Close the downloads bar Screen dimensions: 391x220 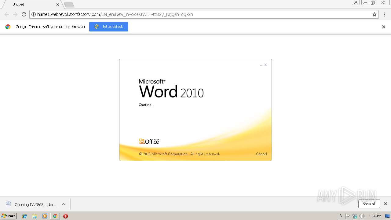click(x=386, y=204)
